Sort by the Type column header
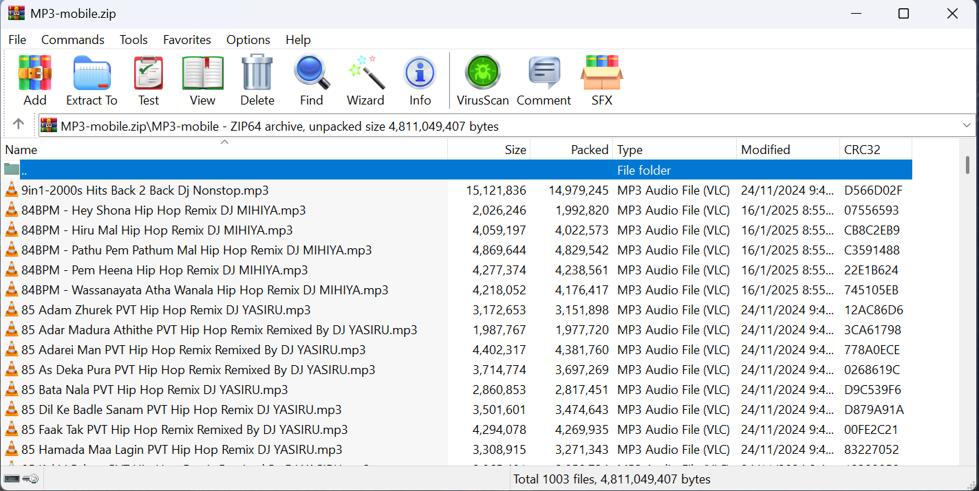Screen dimensions: 979x491 (675, 149)
